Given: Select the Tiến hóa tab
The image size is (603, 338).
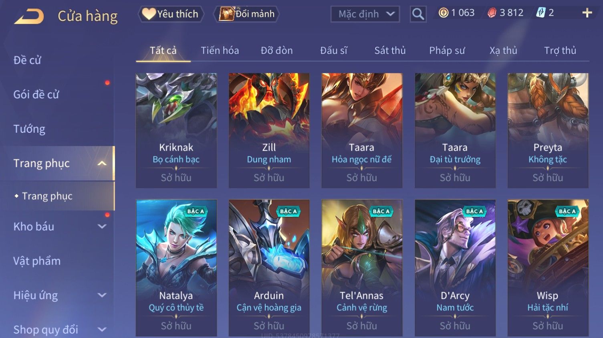Looking at the screenshot, I should point(220,51).
